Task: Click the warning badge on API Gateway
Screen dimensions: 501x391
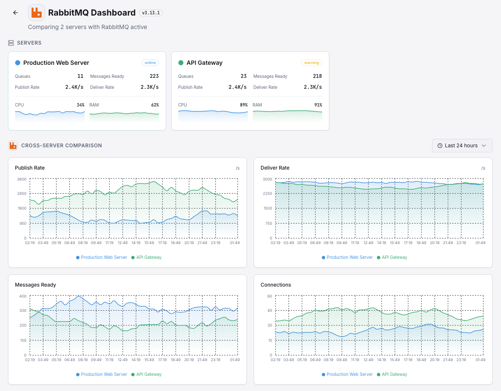Action: click(311, 62)
